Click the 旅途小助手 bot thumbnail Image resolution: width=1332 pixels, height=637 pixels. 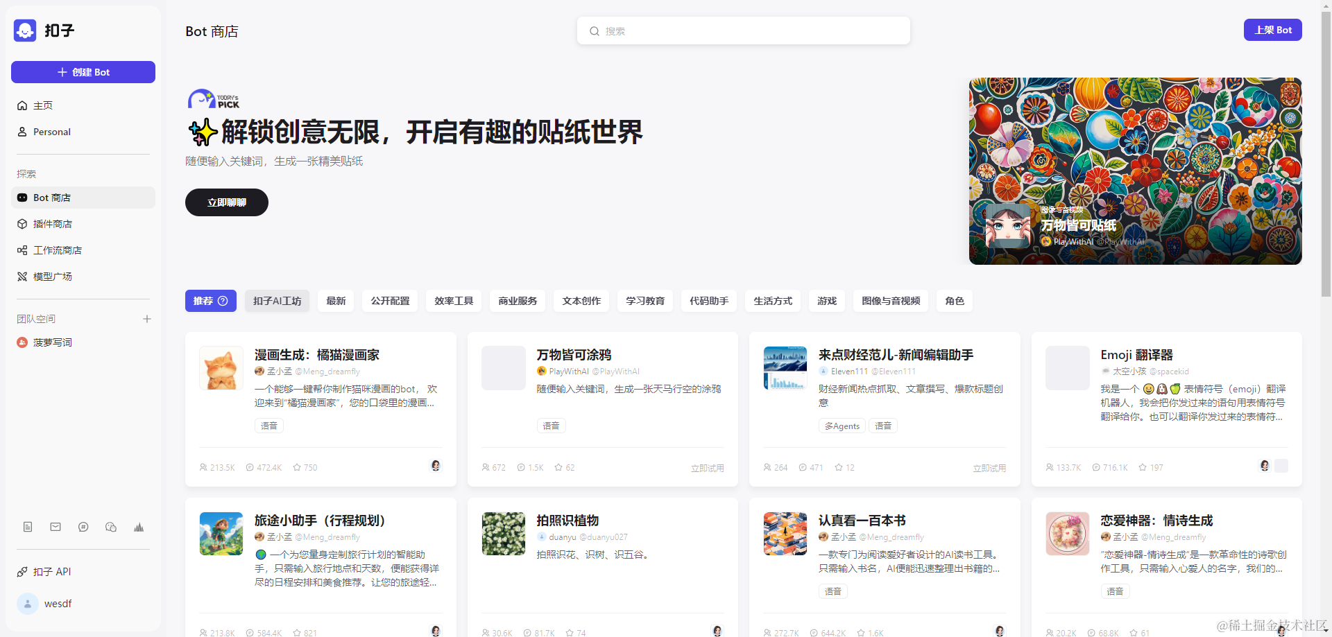click(x=221, y=534)
